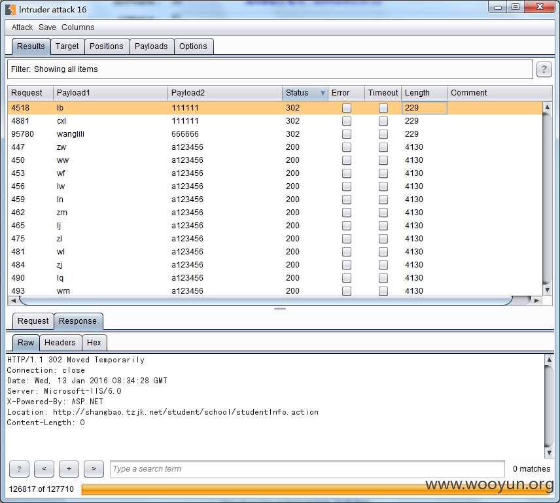Click results table scroll left arrow
The image size is (560, 503).
point(13,301)
